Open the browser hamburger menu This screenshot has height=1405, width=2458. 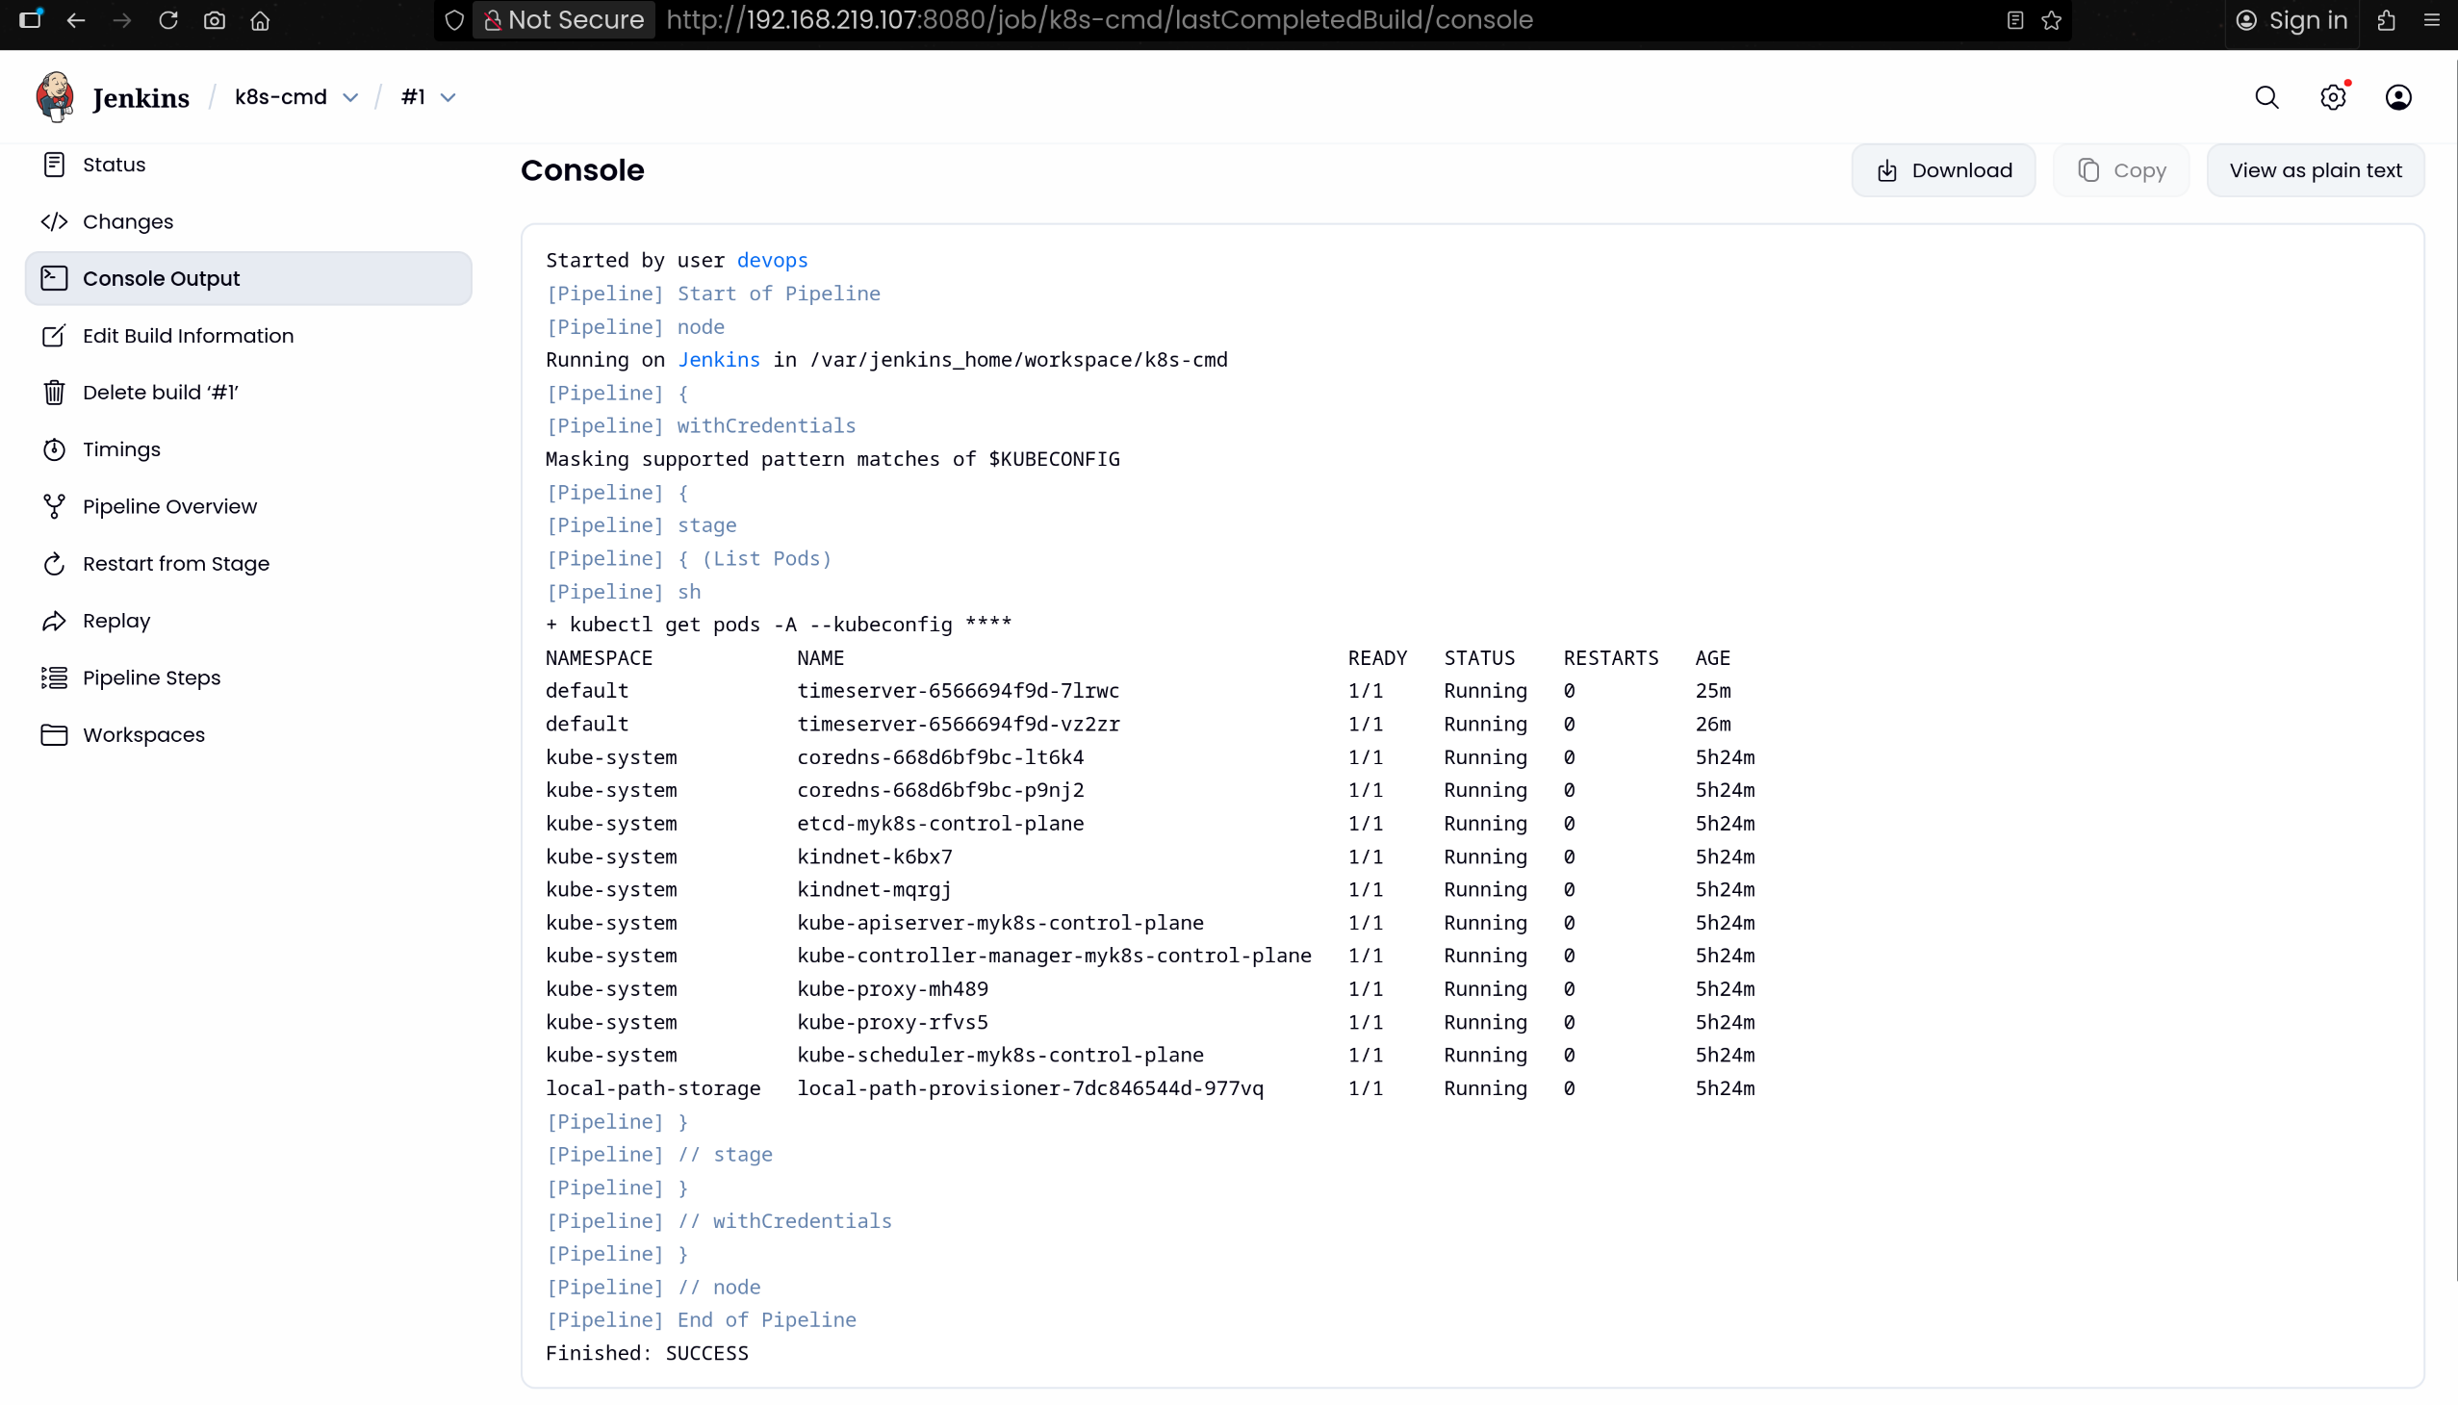2432,20
